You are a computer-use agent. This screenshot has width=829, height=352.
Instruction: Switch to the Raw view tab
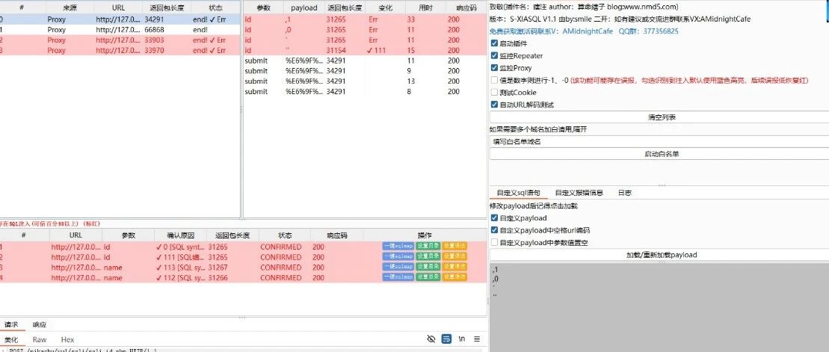pos(39,340)
